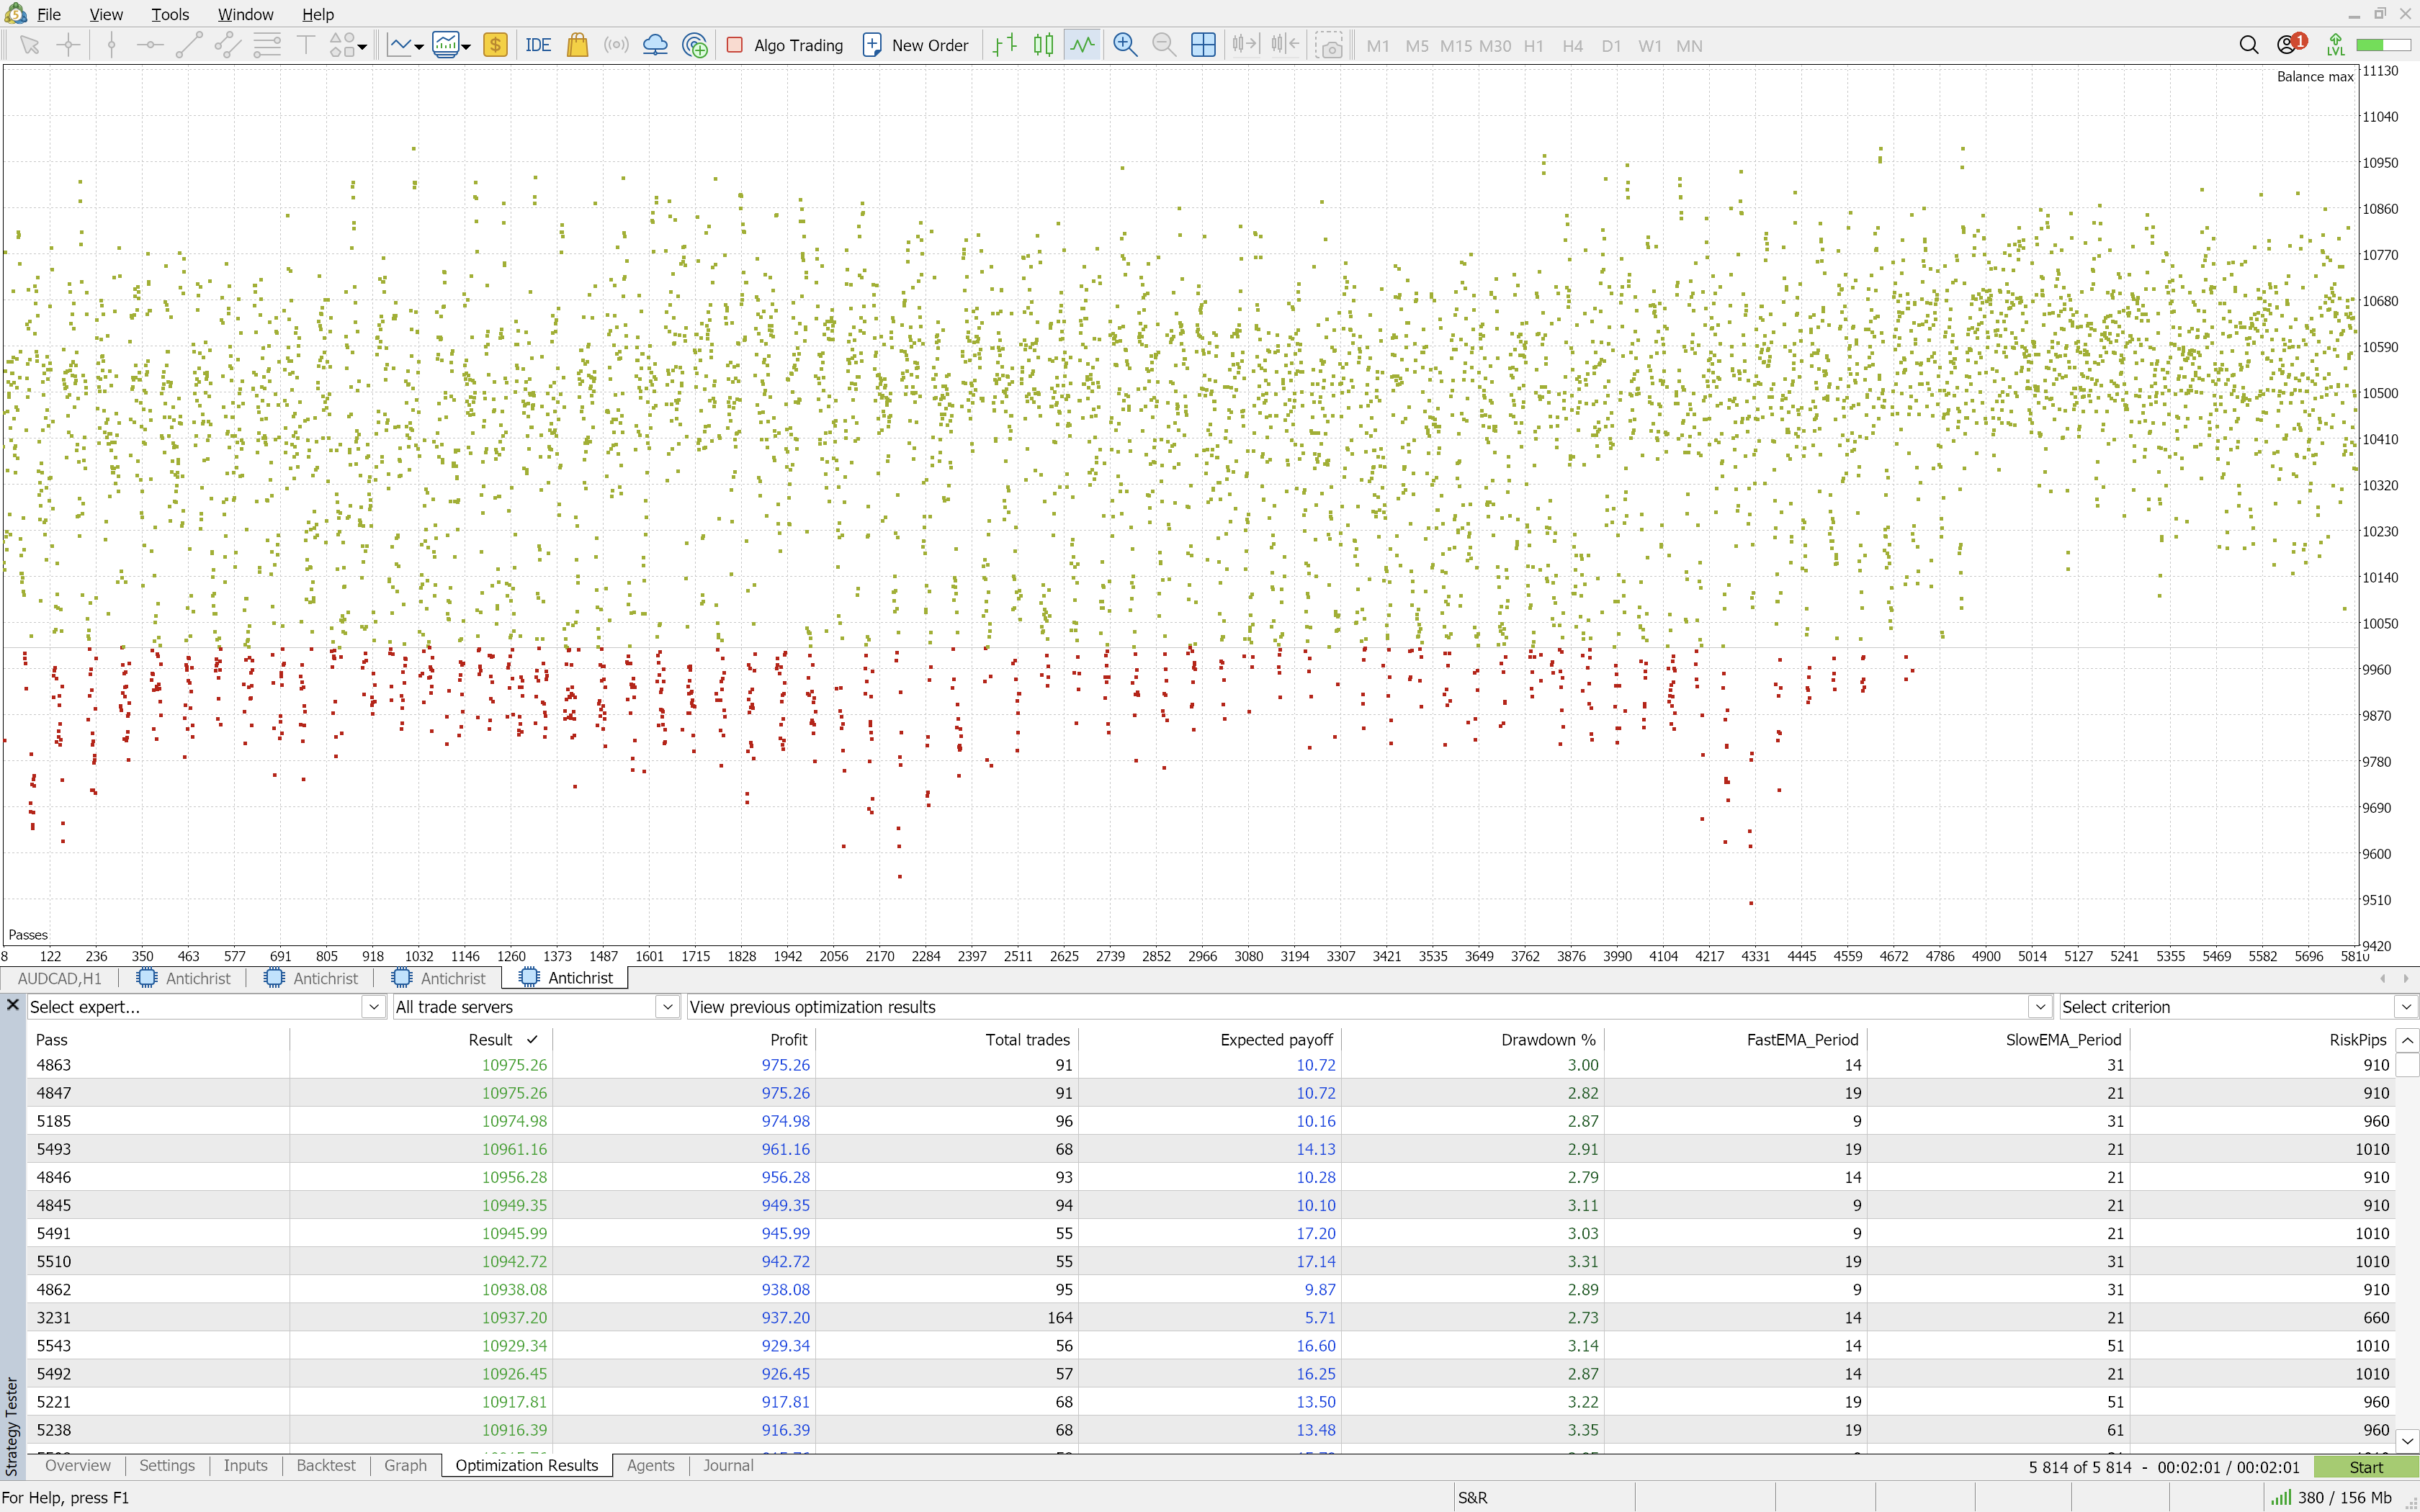Click the Market shopping bag icon
This screenshot has width=2420, height=1512.
click(x=577, y=45)
